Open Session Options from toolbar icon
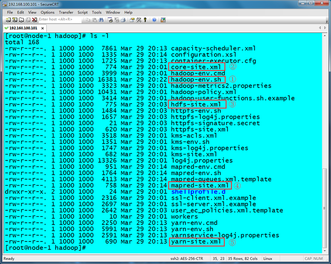Viewport: 331px width, 264px height. 132,20
